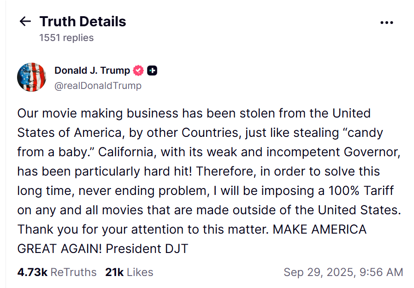Viewport: 414px width, 288px height.
Task: Show the 21k Likes list
Action: pos(129,272)
